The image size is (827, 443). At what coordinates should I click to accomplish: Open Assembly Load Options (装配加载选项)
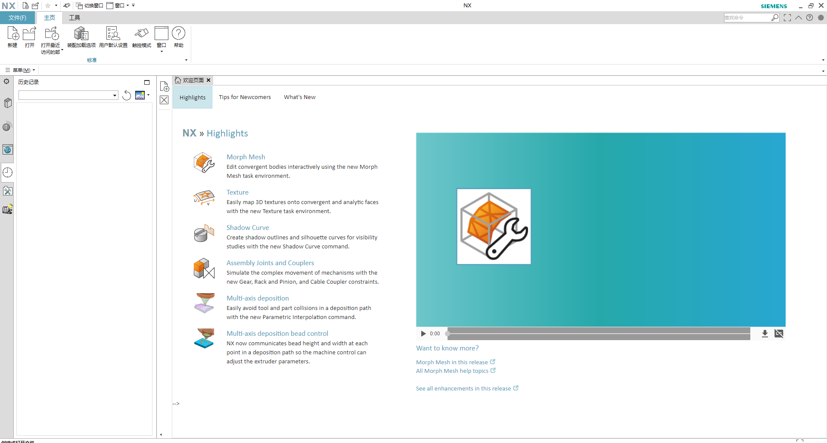81,34
